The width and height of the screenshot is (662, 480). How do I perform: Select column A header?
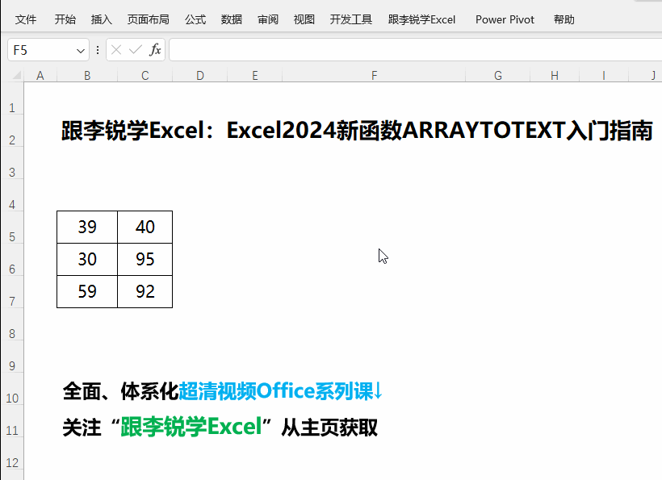[40, 76]
